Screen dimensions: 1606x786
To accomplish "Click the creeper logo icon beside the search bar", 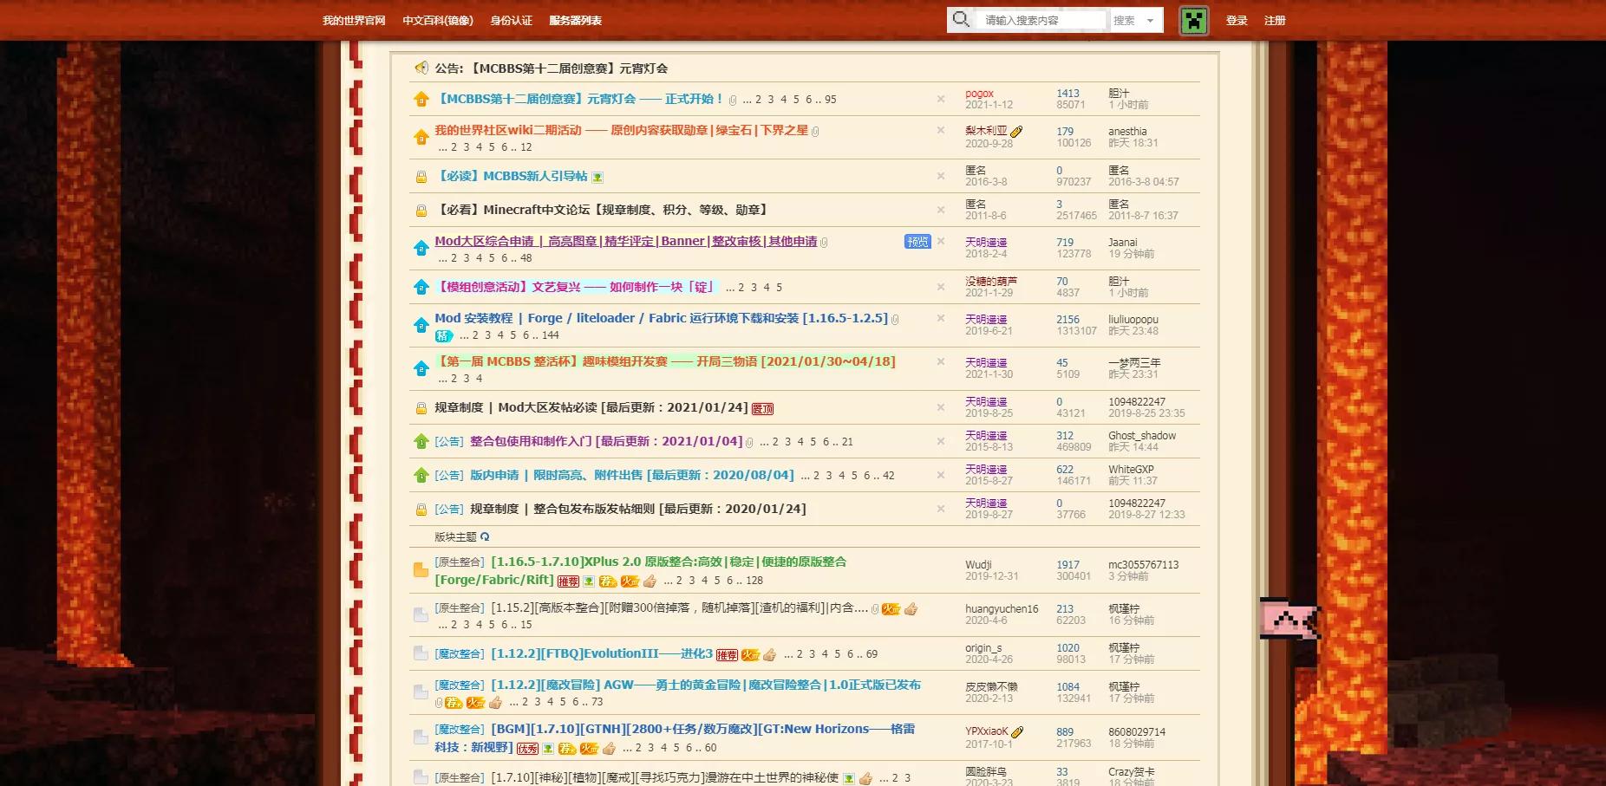I will click(x=1195, y=20).
